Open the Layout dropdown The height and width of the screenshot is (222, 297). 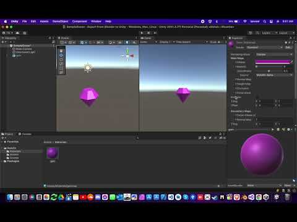pos(286,33)
